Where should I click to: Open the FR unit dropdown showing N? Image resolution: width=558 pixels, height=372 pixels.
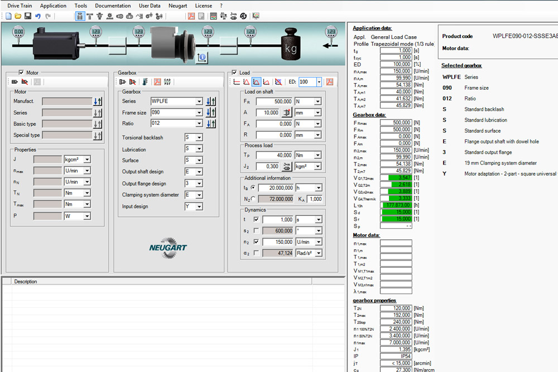pos(318,101)
